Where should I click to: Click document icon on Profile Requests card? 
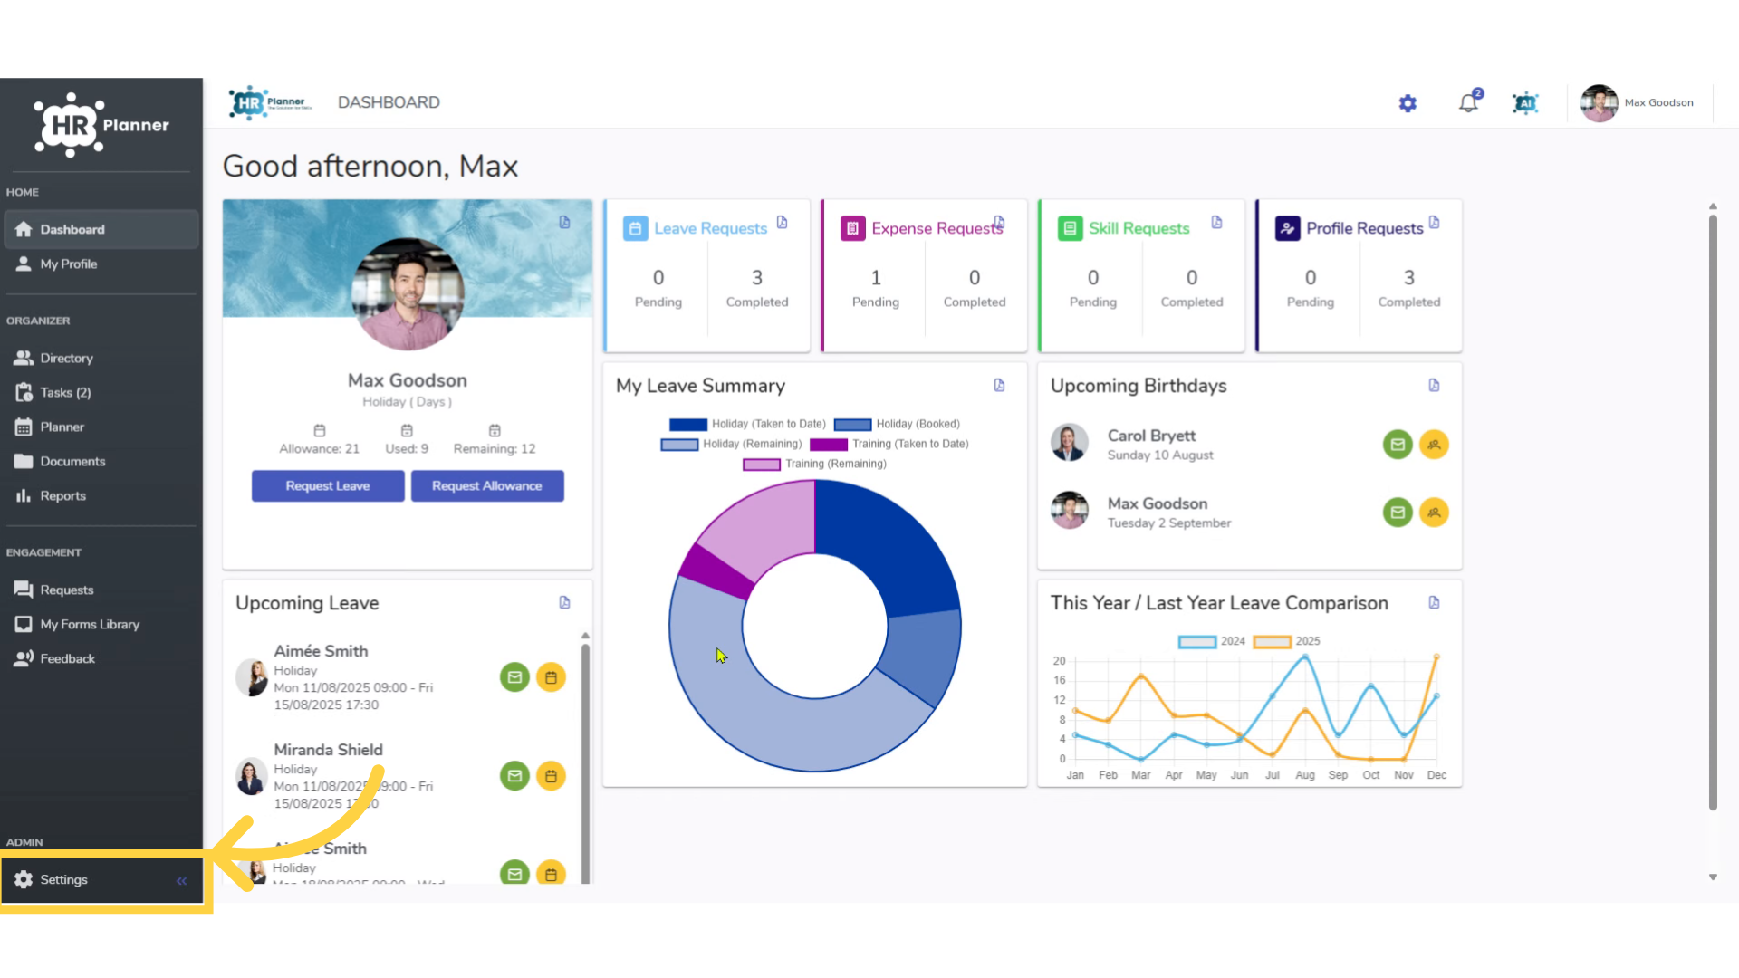(1435, 223)
